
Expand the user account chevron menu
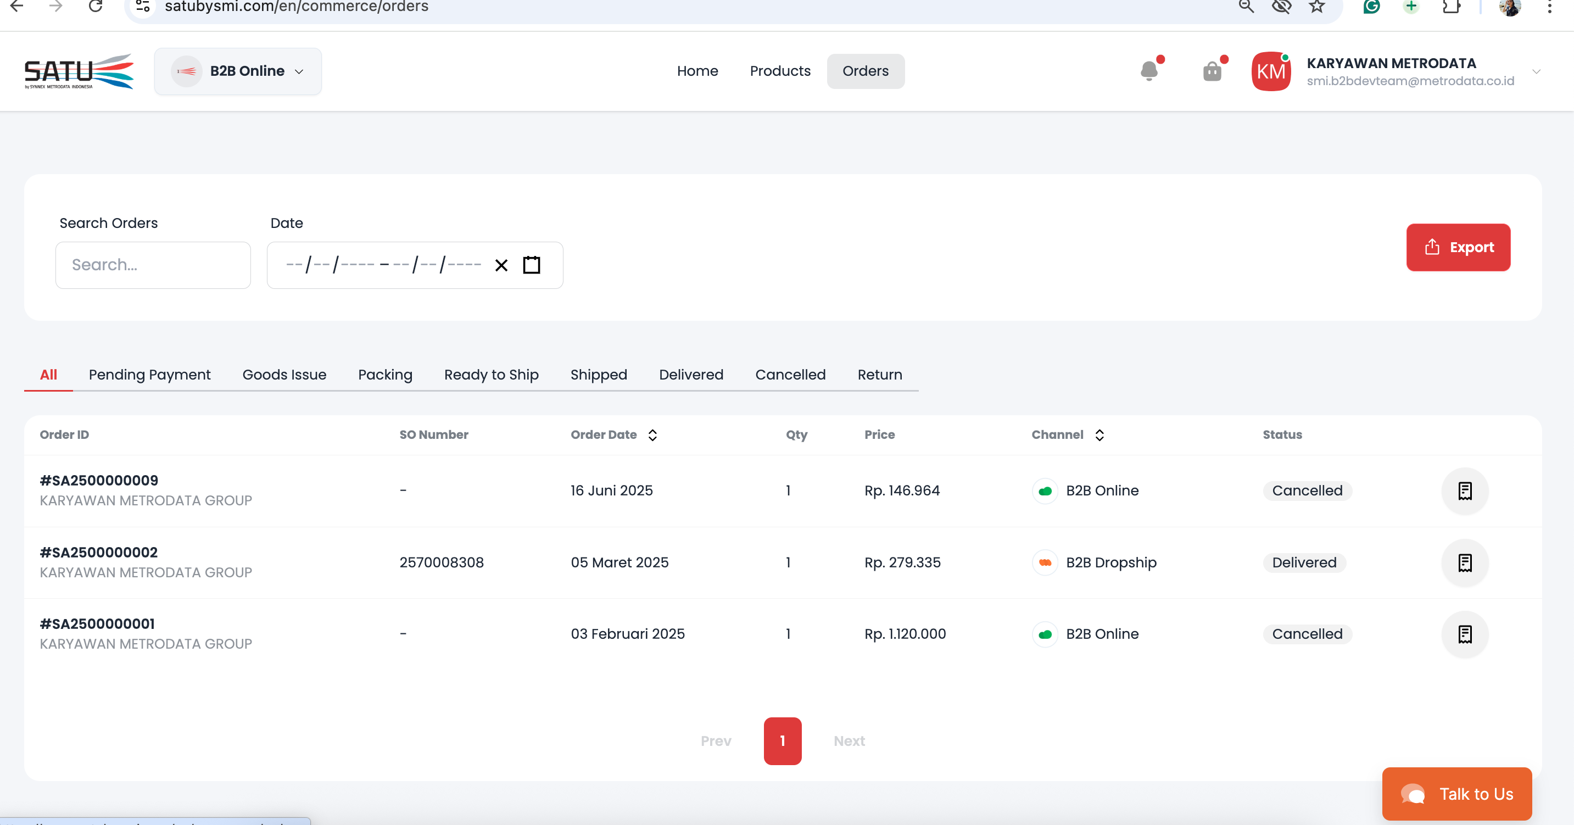coord(1536,71)
